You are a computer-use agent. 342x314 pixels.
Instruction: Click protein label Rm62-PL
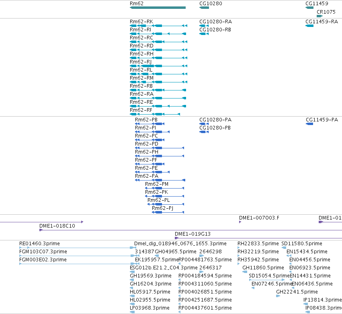click(159, 200)
